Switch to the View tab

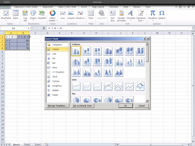[148, 7]
